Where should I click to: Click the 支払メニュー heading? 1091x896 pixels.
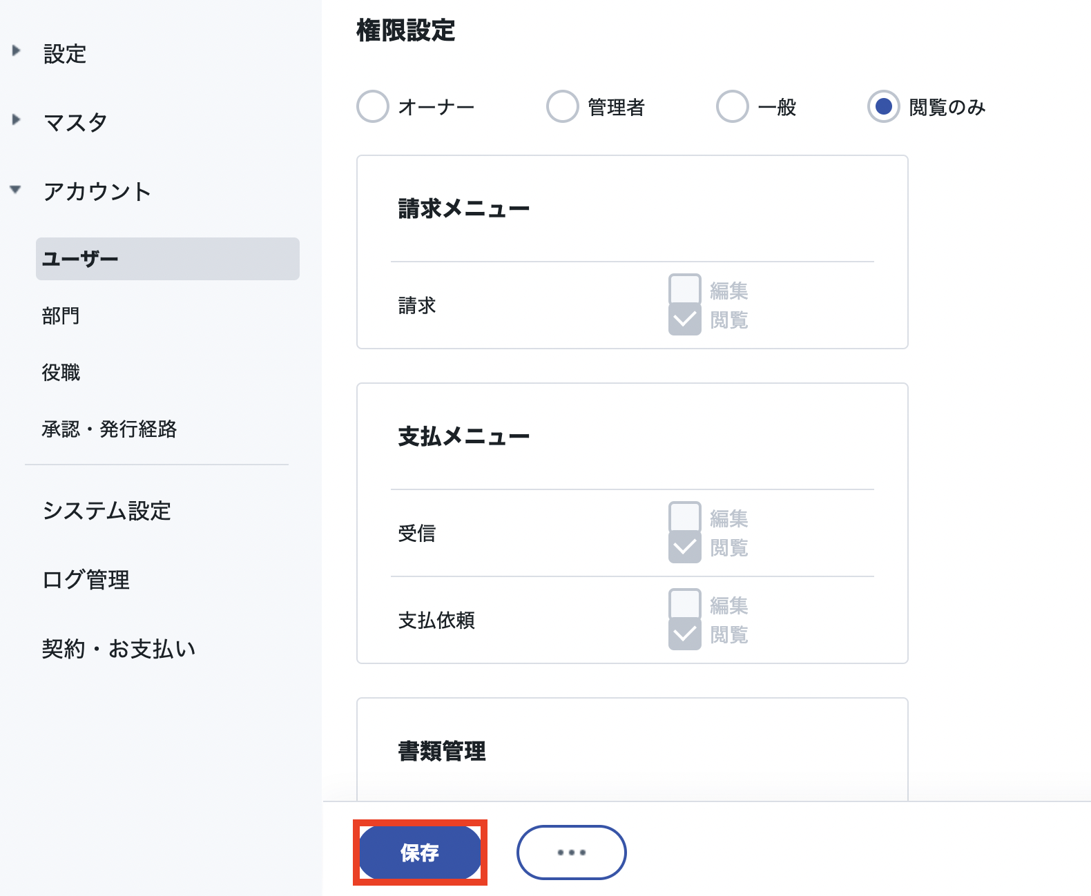(x=464, y=436)
